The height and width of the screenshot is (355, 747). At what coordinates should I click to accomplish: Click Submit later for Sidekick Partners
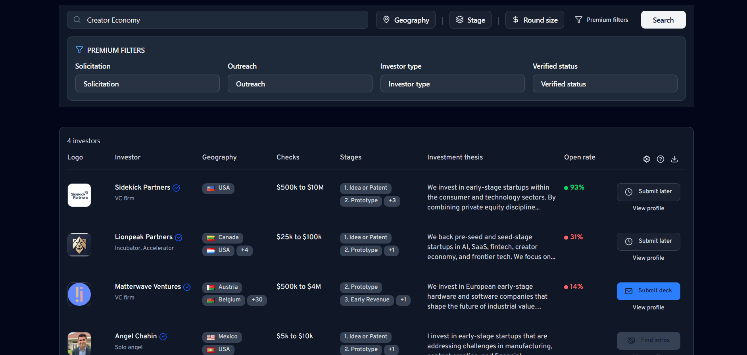click(x=649, y=192)
